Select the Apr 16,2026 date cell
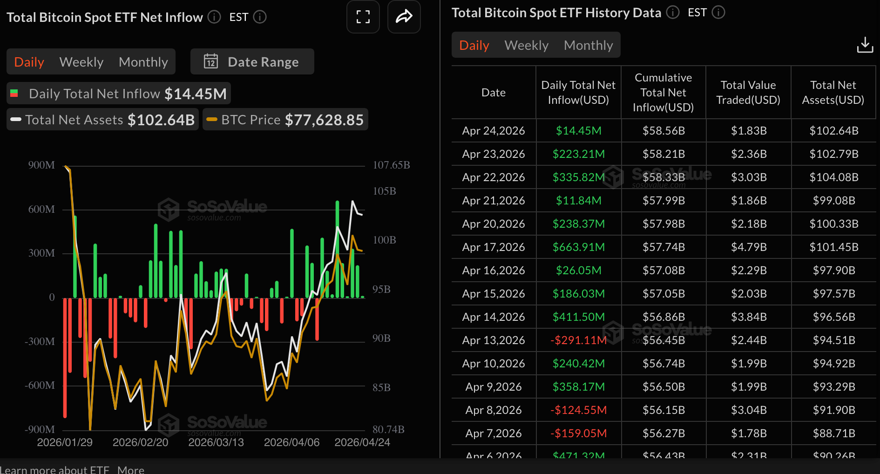This screenshot has width=880, height=474. [x=494, y=270]
